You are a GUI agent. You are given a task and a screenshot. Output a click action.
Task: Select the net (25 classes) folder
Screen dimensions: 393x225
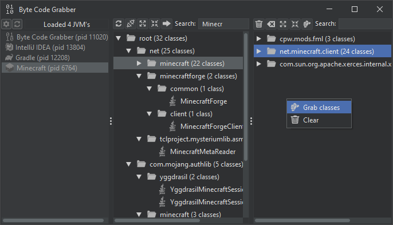pos(172,51)
